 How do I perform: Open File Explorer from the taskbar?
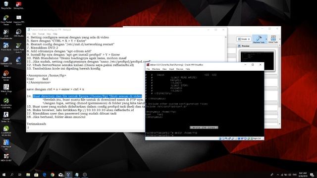click(28, 175)
